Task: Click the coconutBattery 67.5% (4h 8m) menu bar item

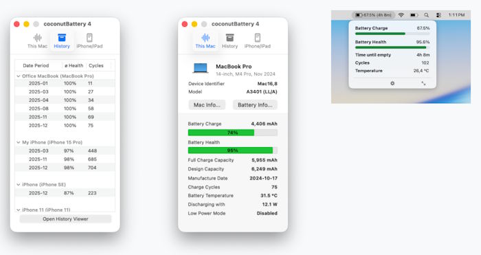Action: 373,14
